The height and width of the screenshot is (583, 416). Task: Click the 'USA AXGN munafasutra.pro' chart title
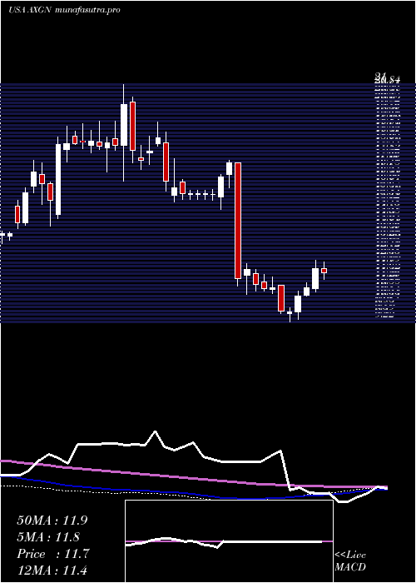(x=64, y=10)
